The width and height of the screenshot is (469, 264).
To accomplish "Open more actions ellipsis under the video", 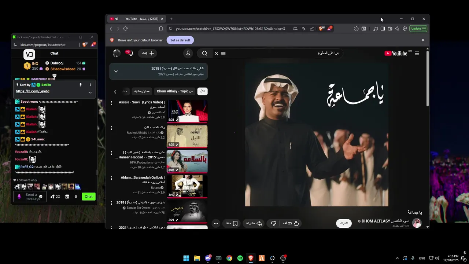I will (216, 223).
